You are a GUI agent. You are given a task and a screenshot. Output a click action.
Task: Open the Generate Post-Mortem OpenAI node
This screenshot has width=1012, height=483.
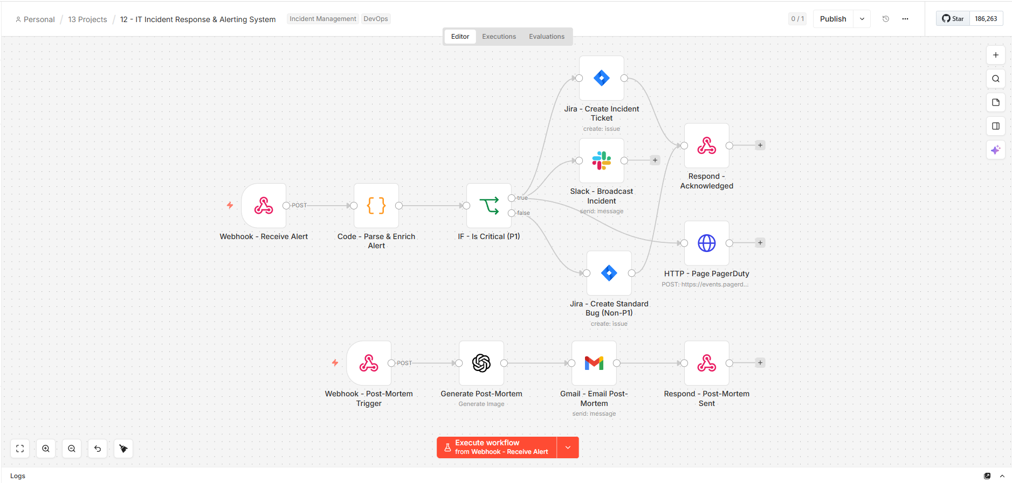coord(481,363)
